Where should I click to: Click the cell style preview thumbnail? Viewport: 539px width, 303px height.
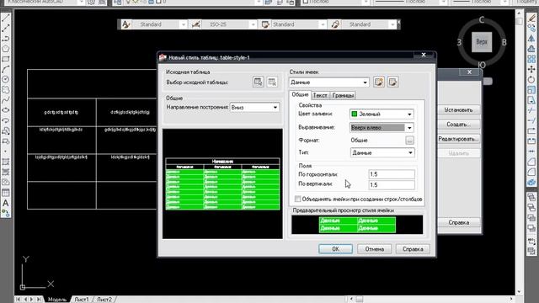[x=357, y=225]
